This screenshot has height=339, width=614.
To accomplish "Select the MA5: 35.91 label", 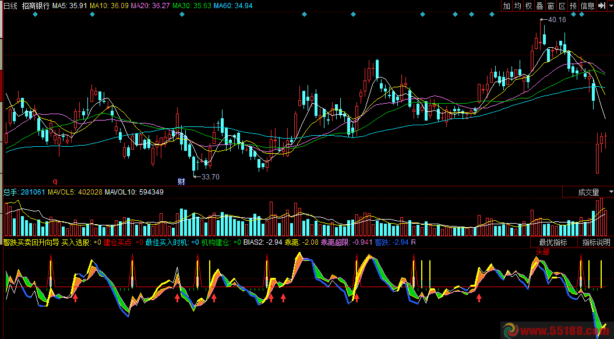I will [x=70, y=6].
